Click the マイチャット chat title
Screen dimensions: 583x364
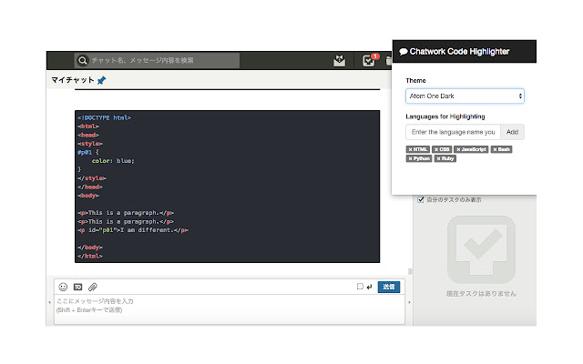pos(73,80)
